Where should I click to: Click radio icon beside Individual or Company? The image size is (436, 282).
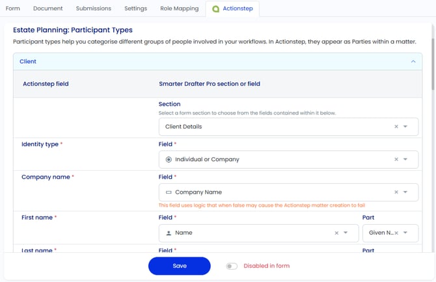169,159
